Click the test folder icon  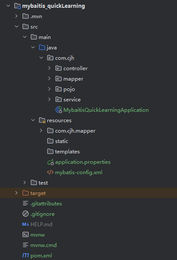pos(34,183)
